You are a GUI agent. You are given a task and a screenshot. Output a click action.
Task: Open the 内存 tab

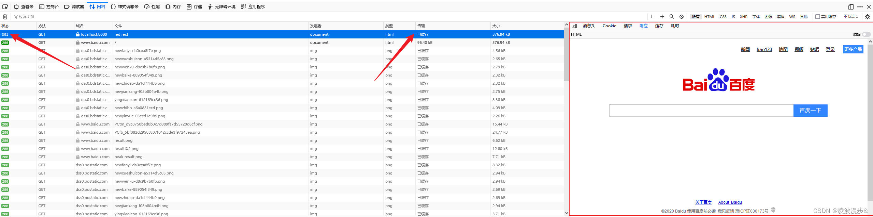click(x=173, y=7)
